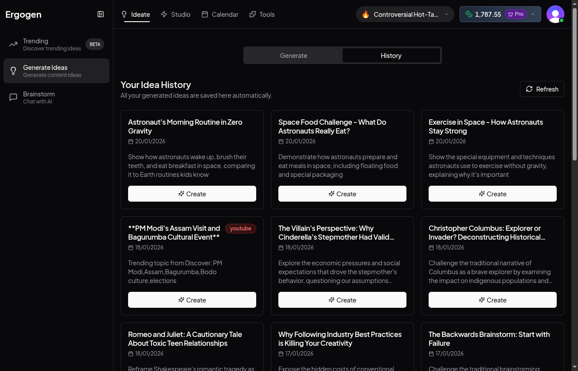The image size is (578, 371).
Task: Create the Astronaut's Morning Routine idea
Action: (192, 194)
